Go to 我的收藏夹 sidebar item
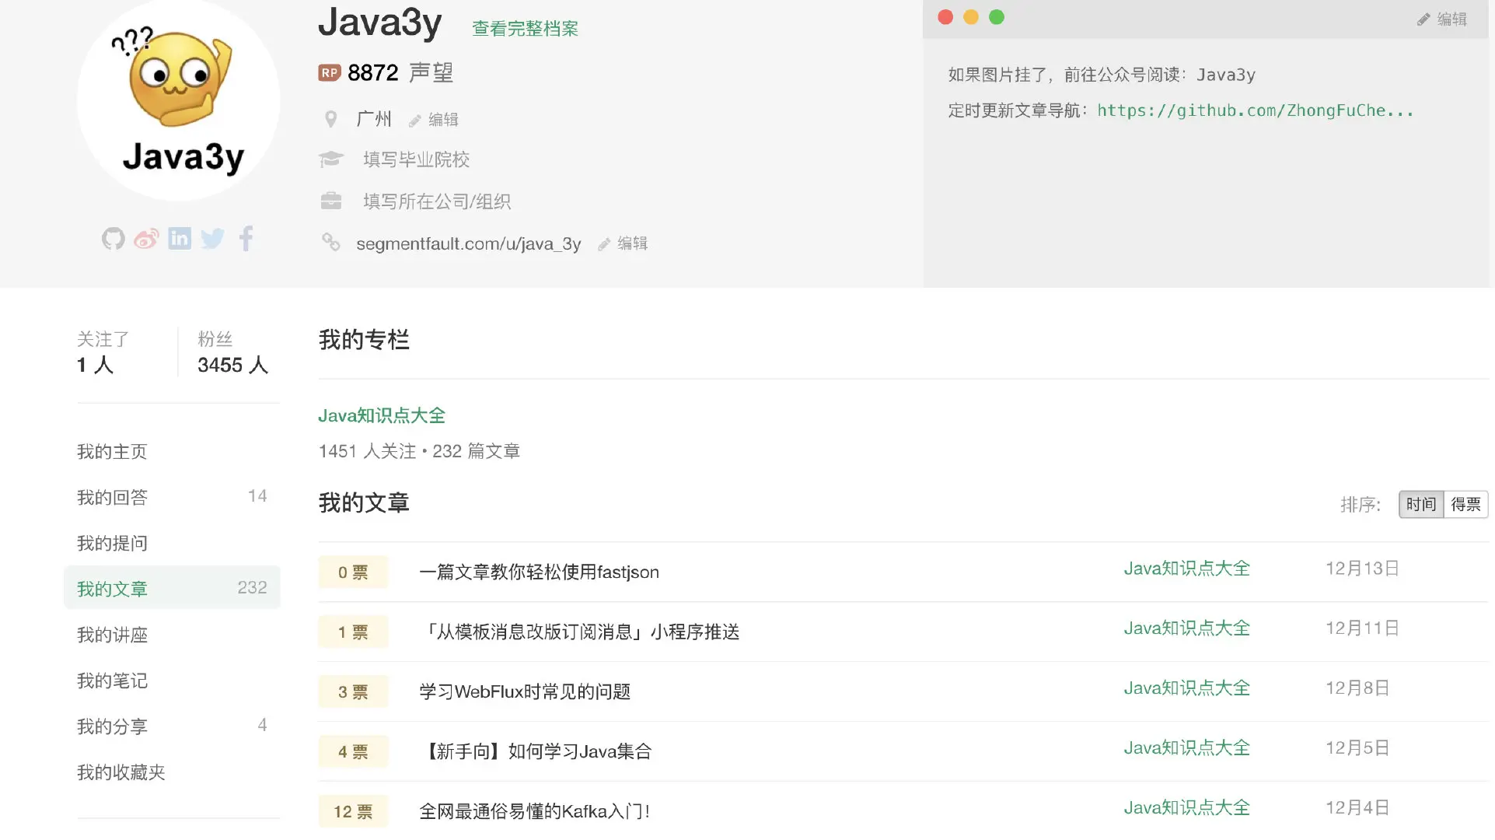The image size is (1495, 840). click(121, 772)
